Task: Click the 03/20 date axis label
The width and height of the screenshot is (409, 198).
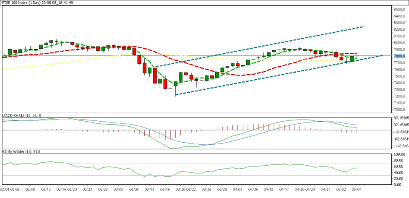Action: (180, 189)
